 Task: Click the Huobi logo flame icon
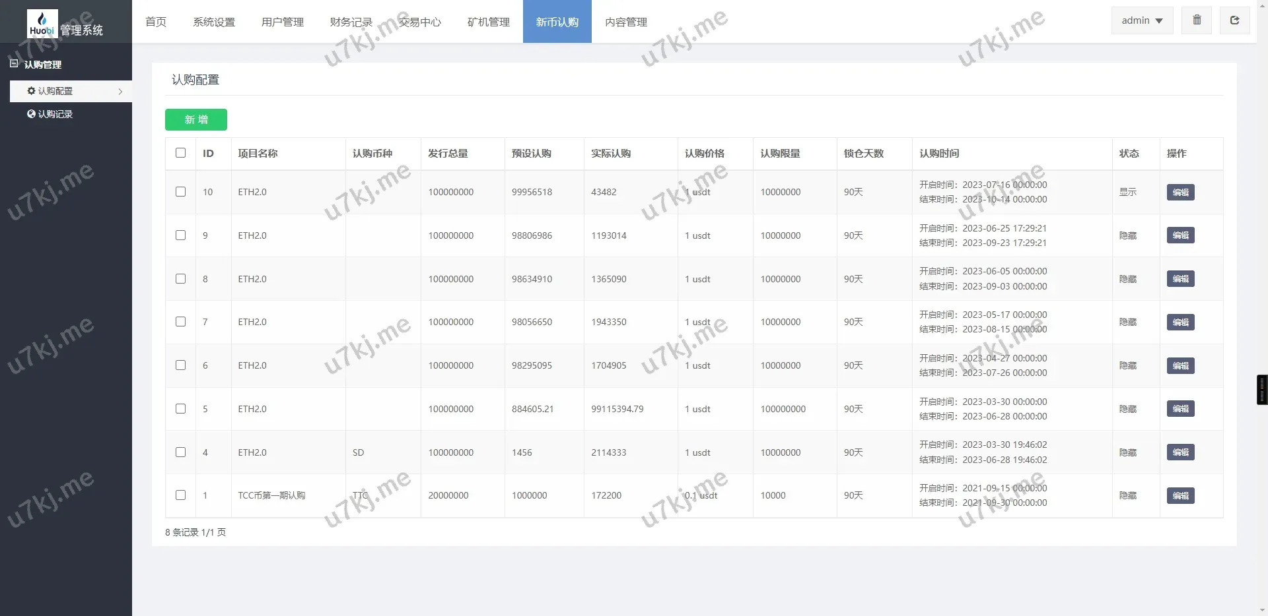42,20
